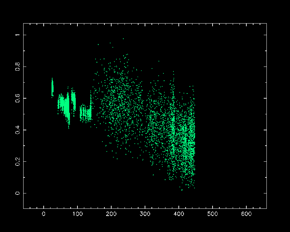Image resolution: width=290 pixels, height=232 pixels.
Task: Click the x-axis tick label 200
Action: (x=111, y=214)
